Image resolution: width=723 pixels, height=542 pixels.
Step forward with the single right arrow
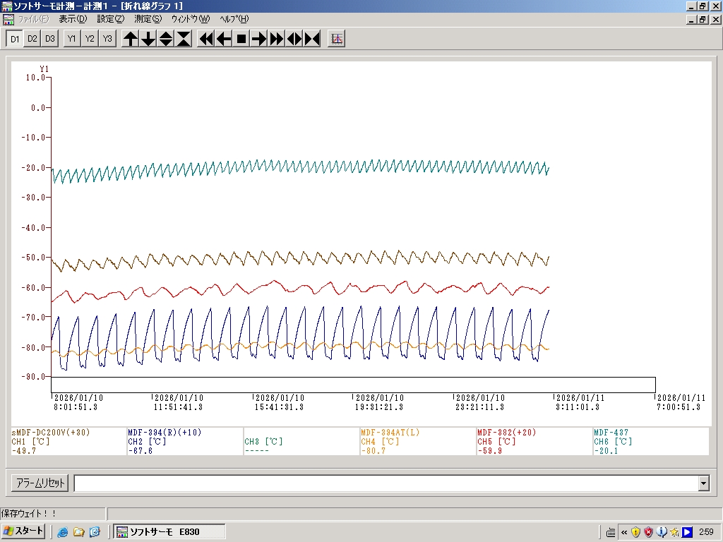259,39
